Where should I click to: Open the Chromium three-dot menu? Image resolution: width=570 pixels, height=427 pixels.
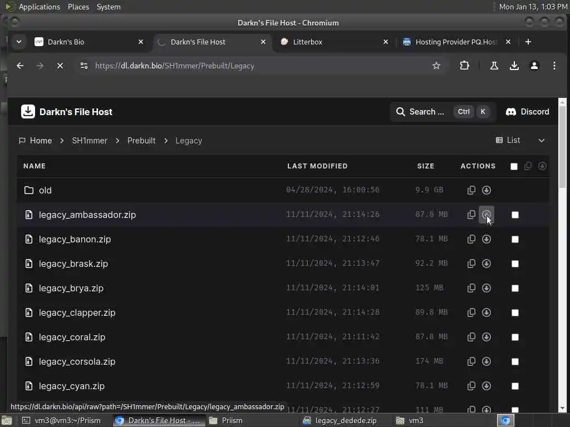coord(554,66)
